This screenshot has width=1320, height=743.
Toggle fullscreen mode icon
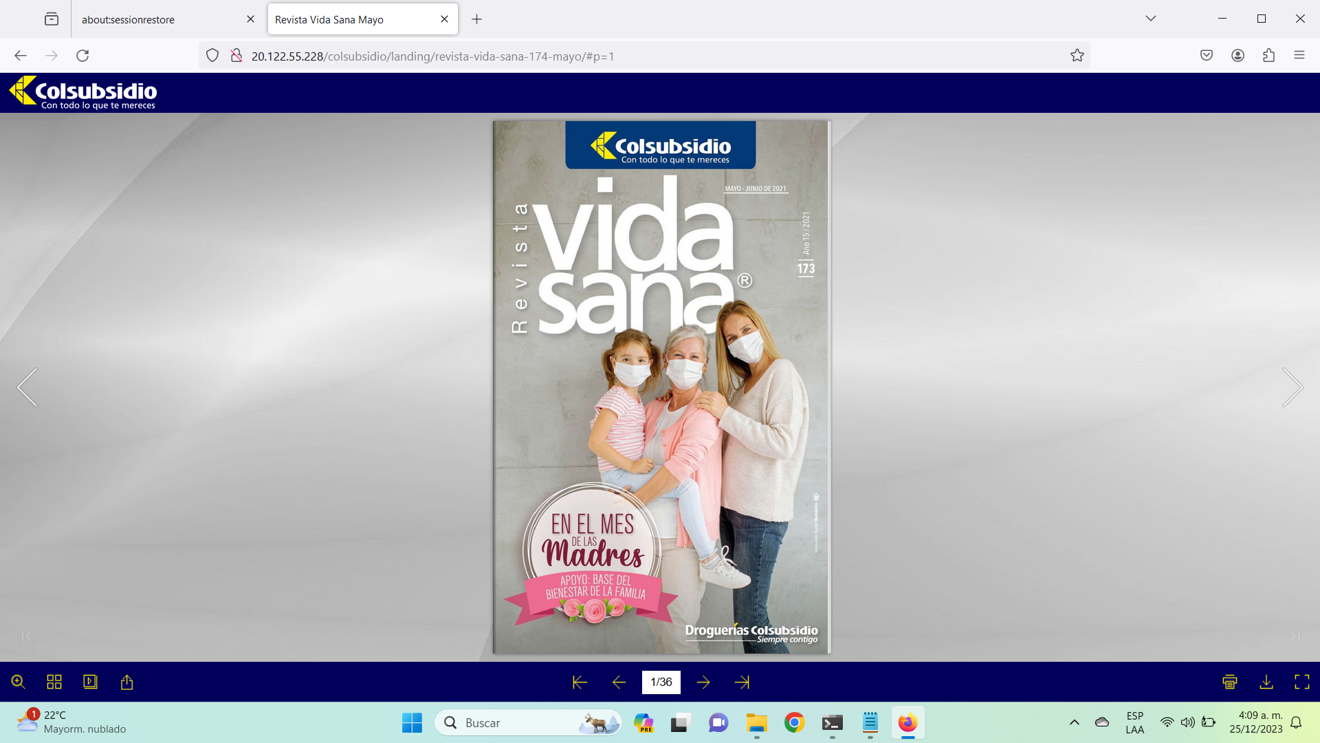(x=1301, y=682)
